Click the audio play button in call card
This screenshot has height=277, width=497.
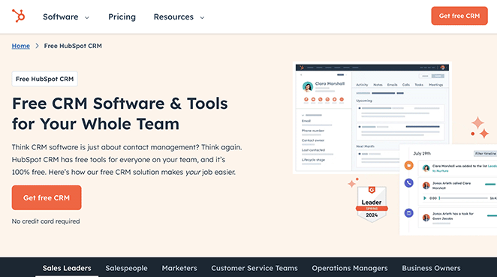[425, 198]
